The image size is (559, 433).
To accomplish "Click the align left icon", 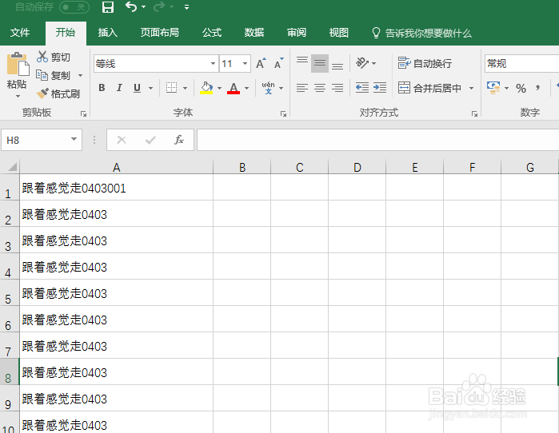I will (x=302, y=88).
